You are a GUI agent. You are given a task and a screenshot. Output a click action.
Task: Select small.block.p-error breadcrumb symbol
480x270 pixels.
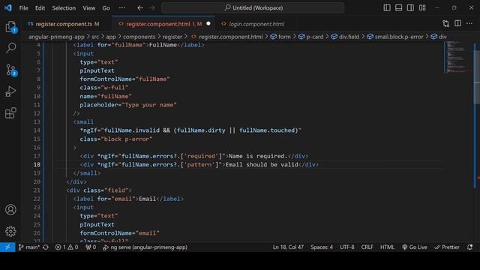[x=395, y=37]
